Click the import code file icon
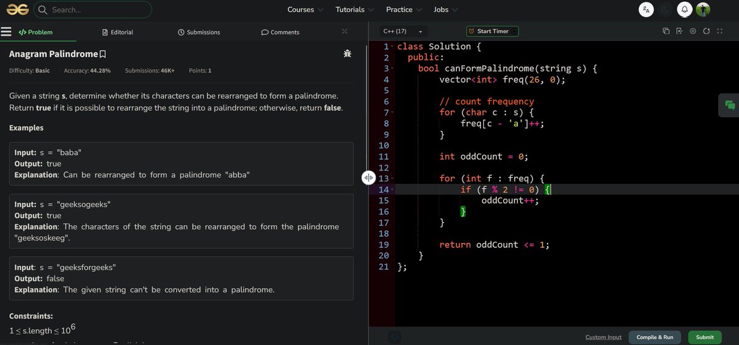The width and height of the screenshot is (739, 345). pos(679,31)
